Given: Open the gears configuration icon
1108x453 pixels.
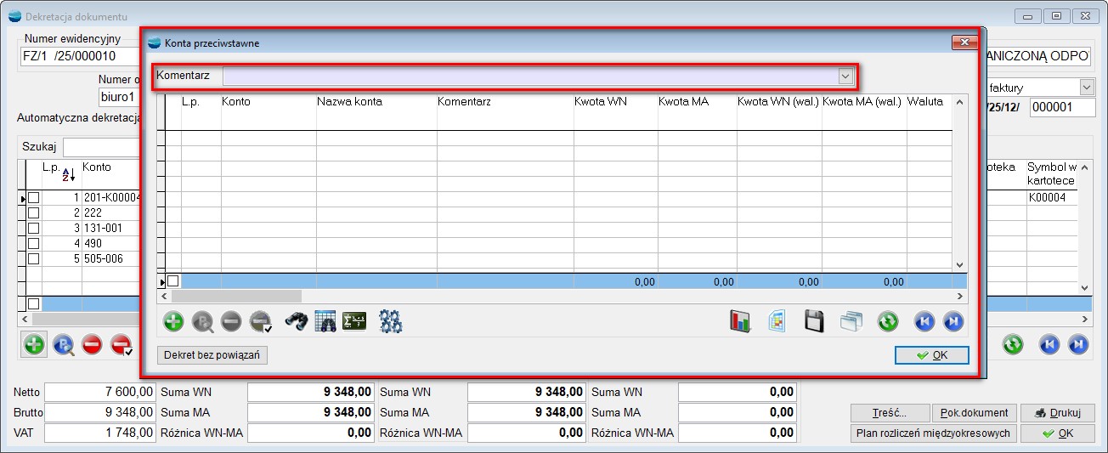Looking at the screenshot, I should [391, 321].
